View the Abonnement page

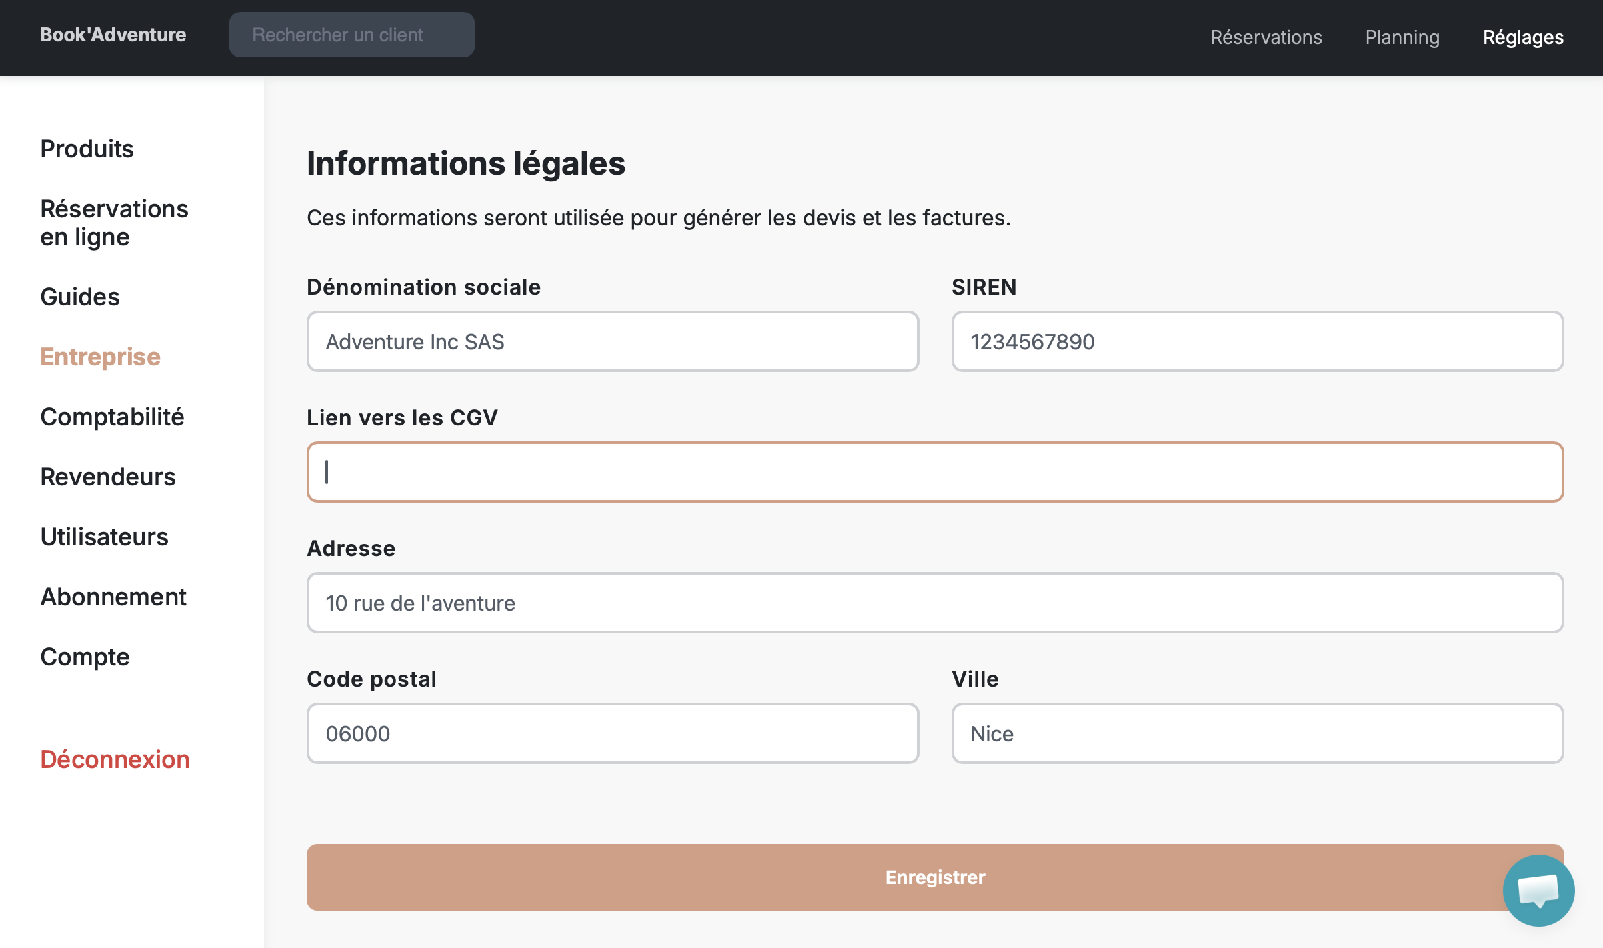113,597
